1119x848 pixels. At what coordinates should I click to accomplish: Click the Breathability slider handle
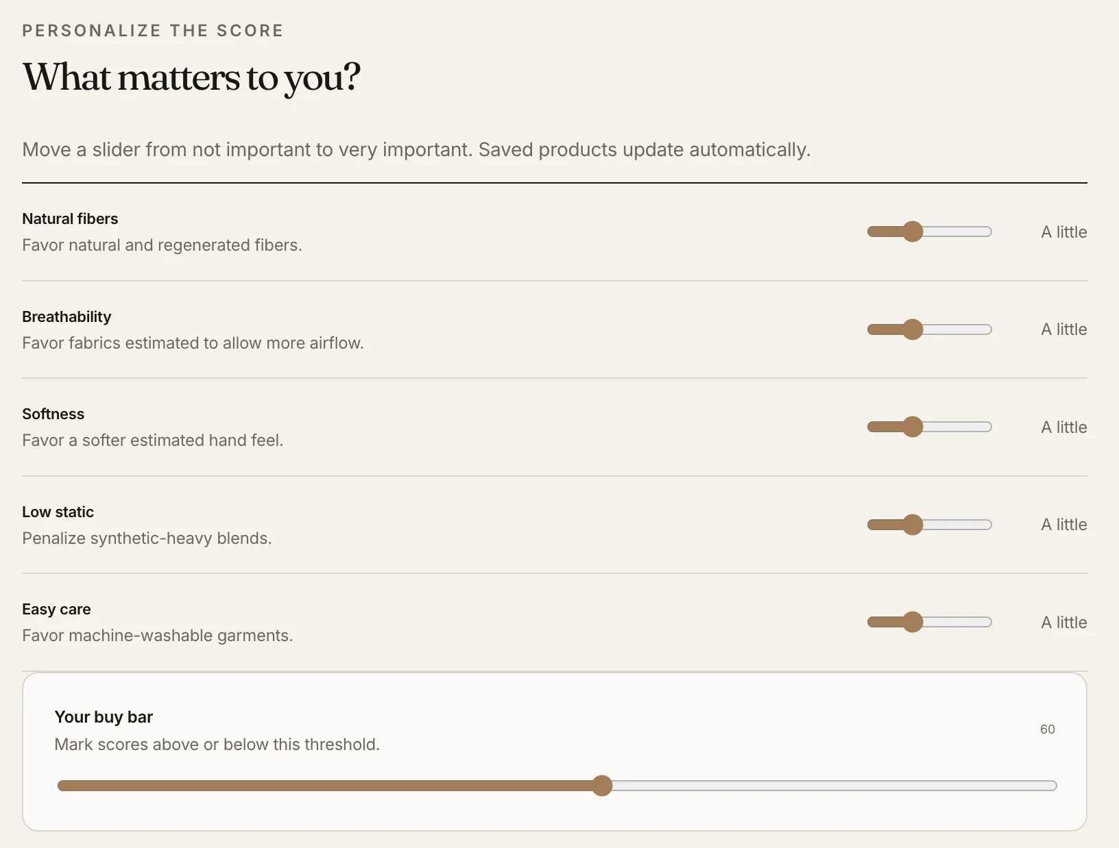click(x=913, y=329)
